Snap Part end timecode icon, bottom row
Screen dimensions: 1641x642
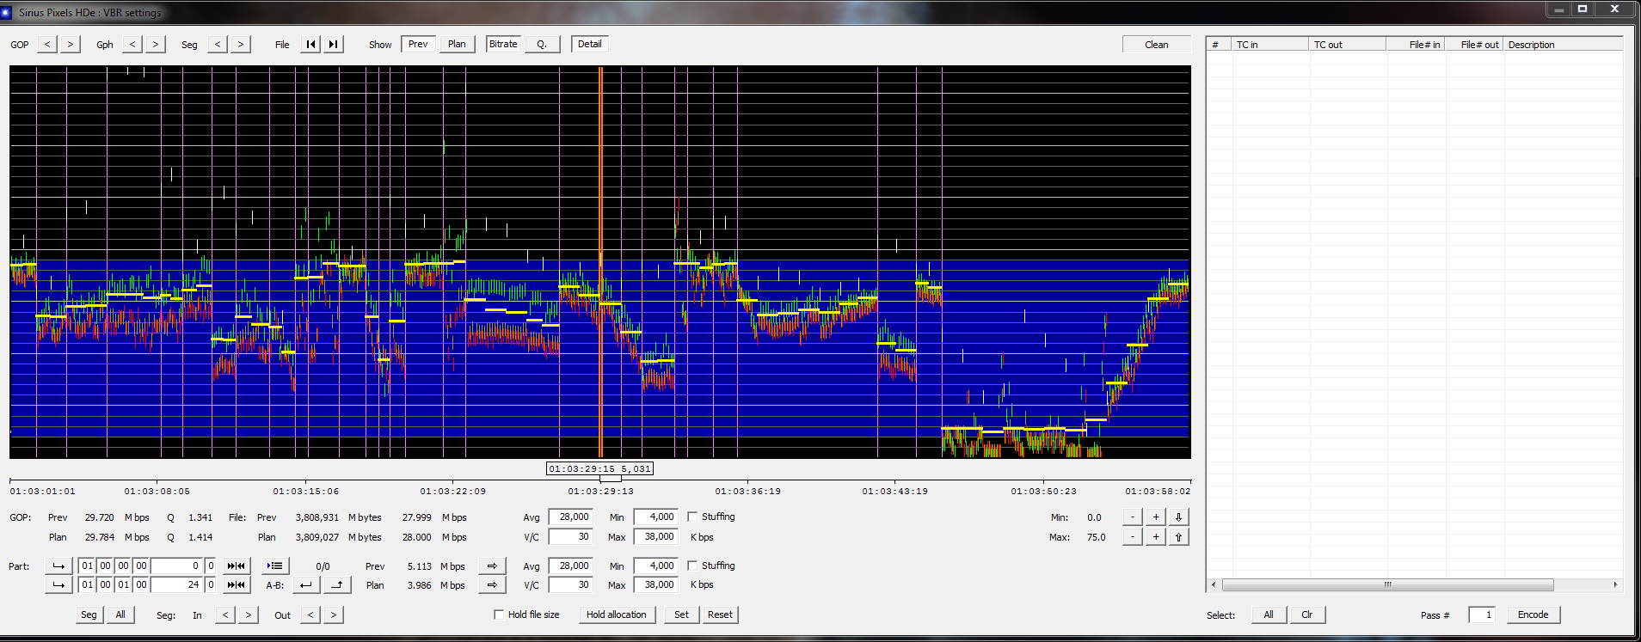(236, 585)
